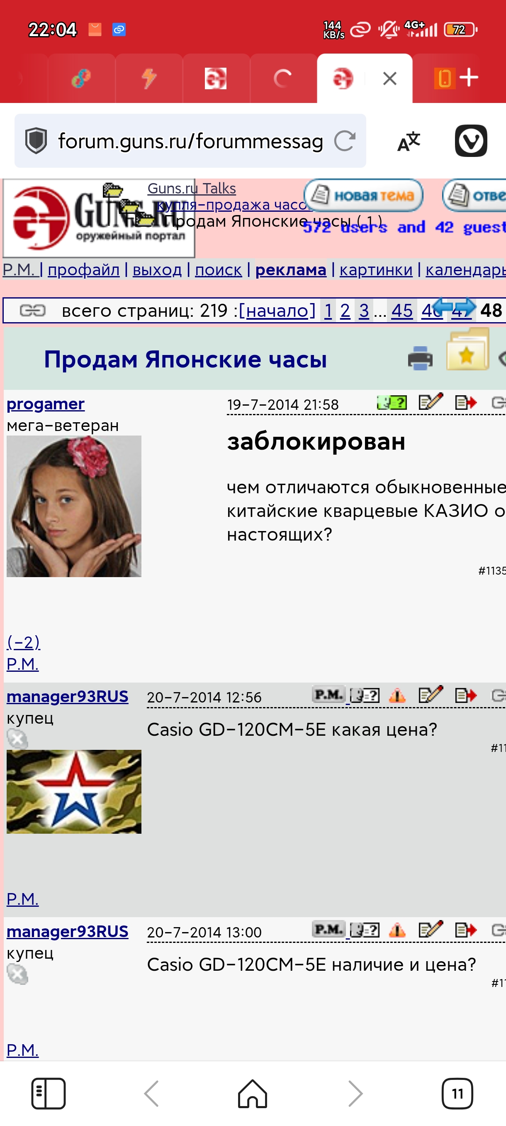Go to page 3 of the thread
This screenshot has width=506, height=1126.
[364, 310]
